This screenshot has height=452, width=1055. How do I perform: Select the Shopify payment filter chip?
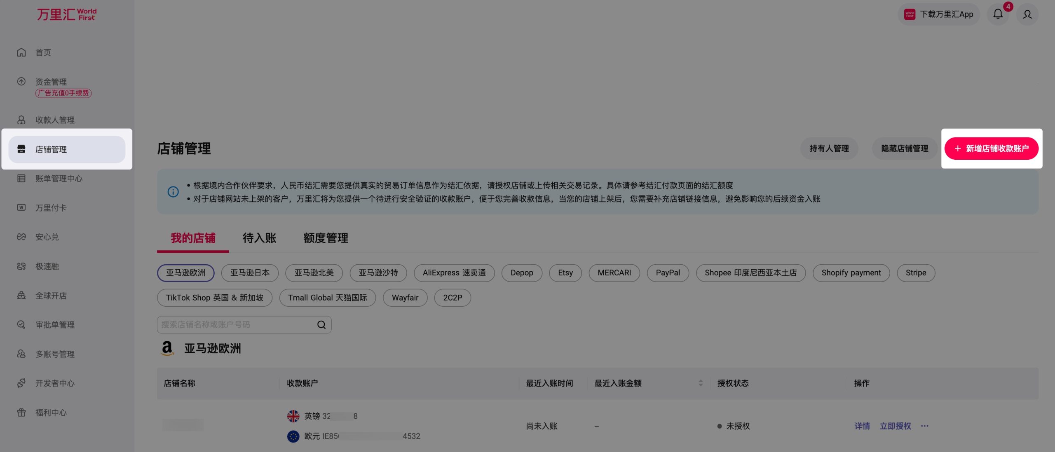pos(851,273)
